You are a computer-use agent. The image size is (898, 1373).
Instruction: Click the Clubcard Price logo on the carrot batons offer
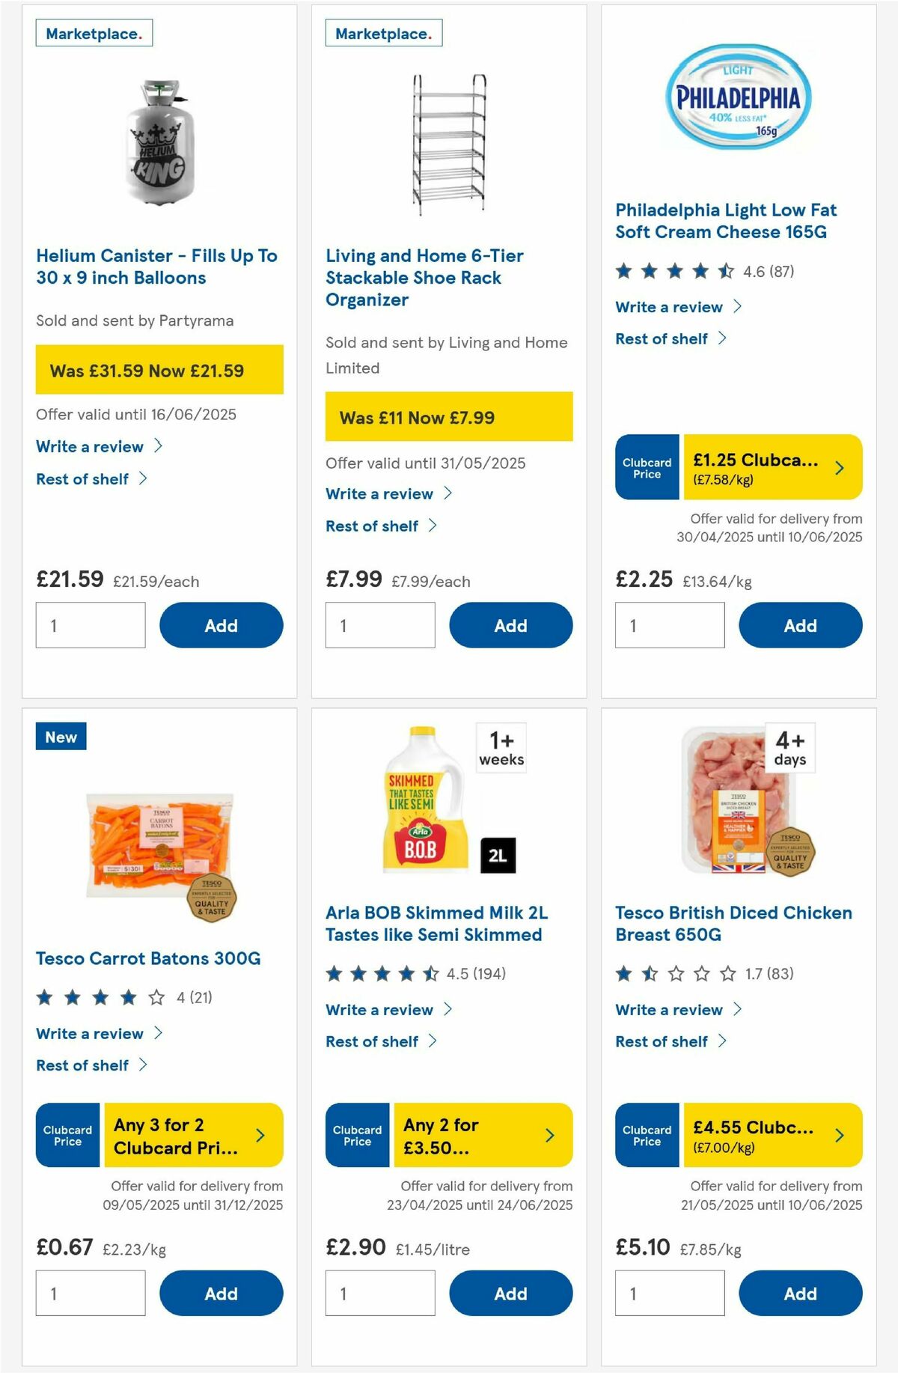pos(67,1136)
